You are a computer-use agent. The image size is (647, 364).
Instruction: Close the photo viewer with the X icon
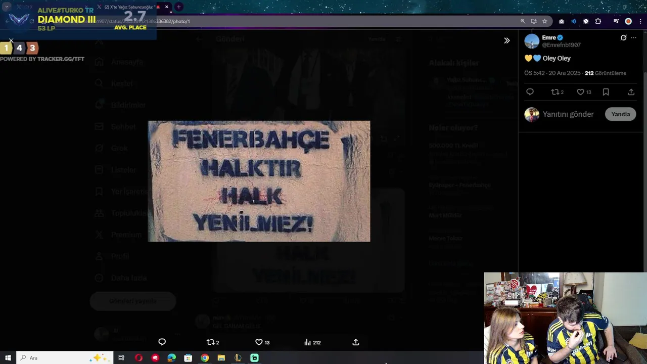tap(11, 40)
